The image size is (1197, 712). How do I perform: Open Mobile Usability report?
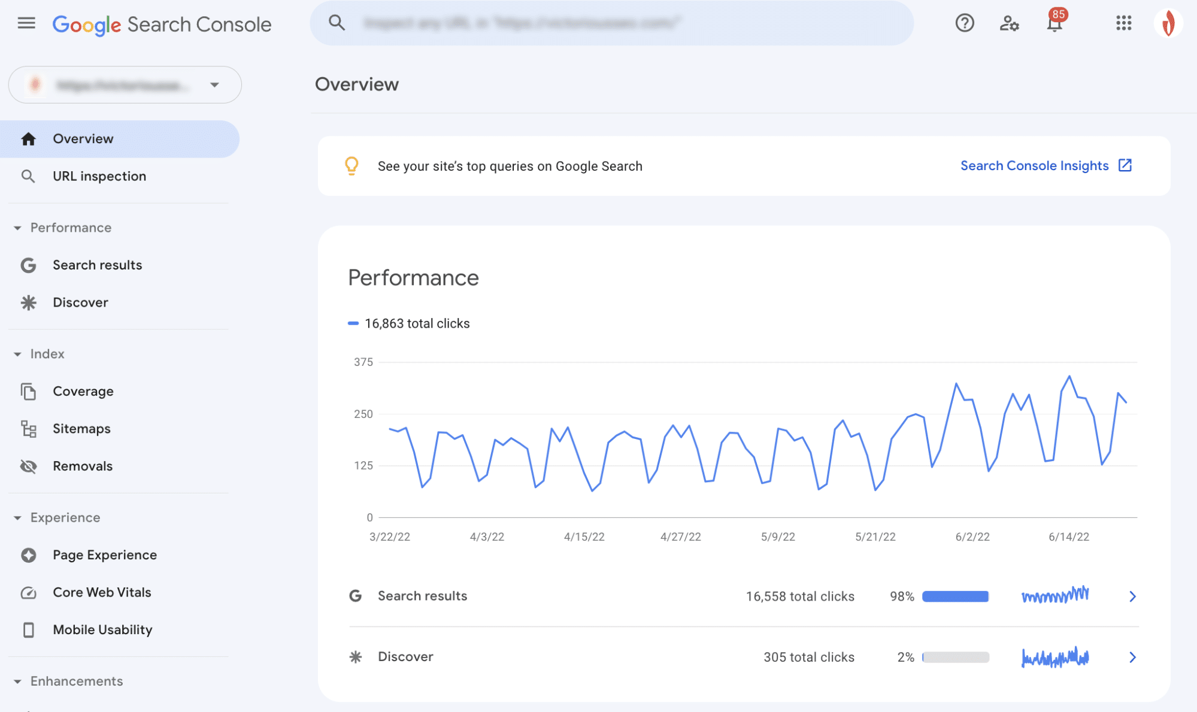click(120, 630)
